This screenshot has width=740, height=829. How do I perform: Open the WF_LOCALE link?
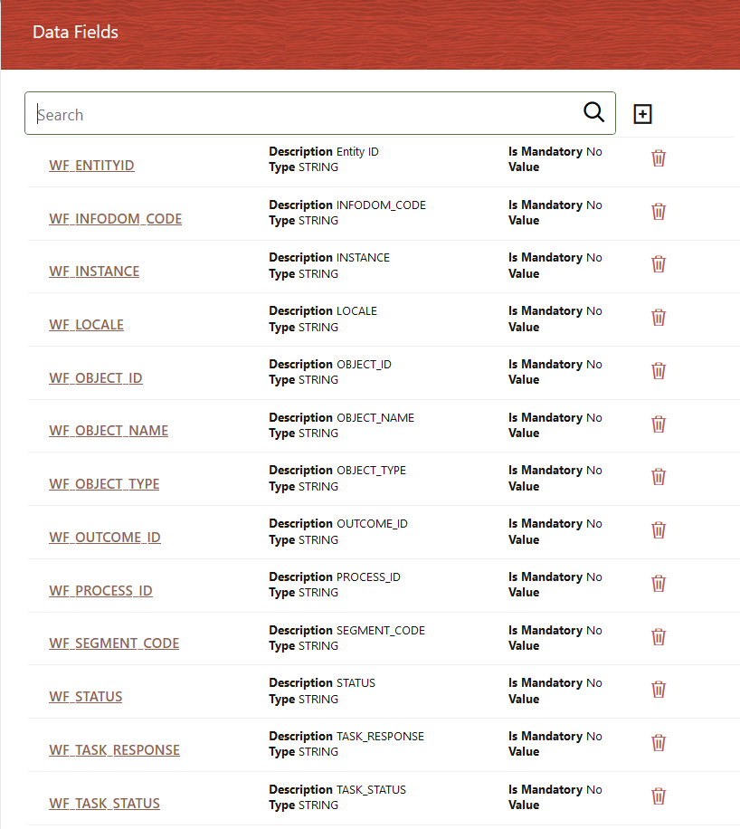coord(86,325)
